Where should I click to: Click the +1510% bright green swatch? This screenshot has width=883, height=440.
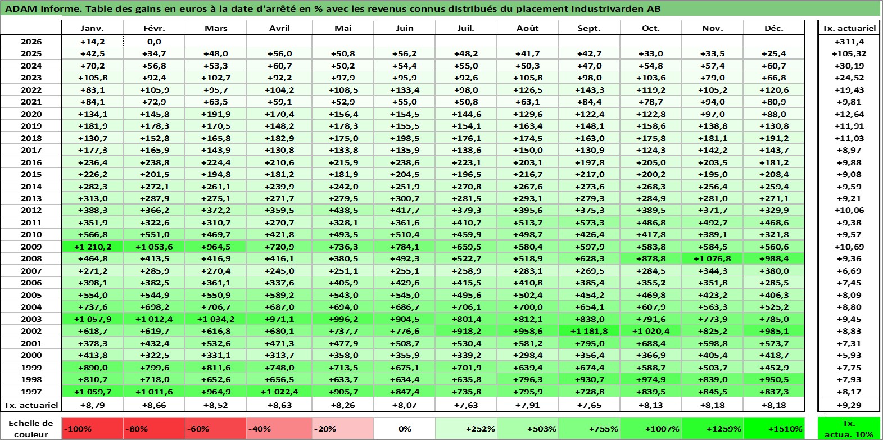tap(774, 428)
